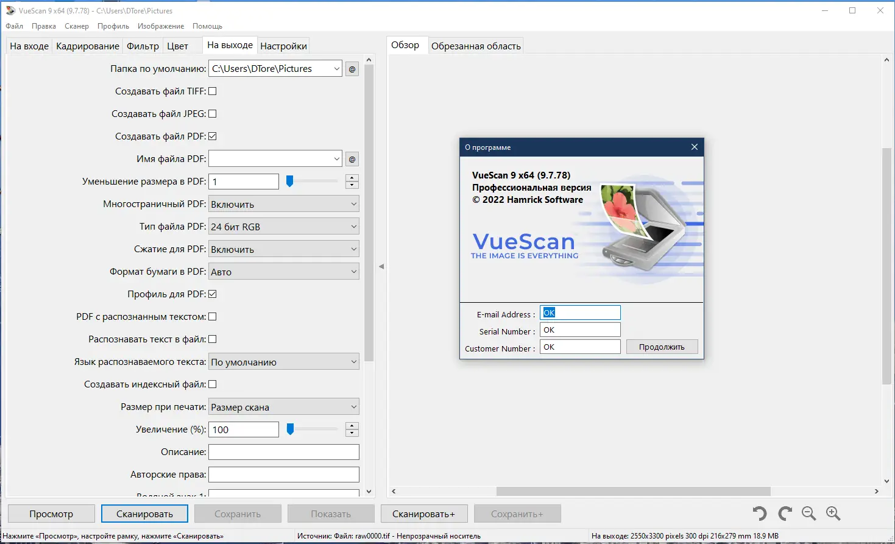Zoom out of the preview image

pyautogui.click(x=808, y=514)
